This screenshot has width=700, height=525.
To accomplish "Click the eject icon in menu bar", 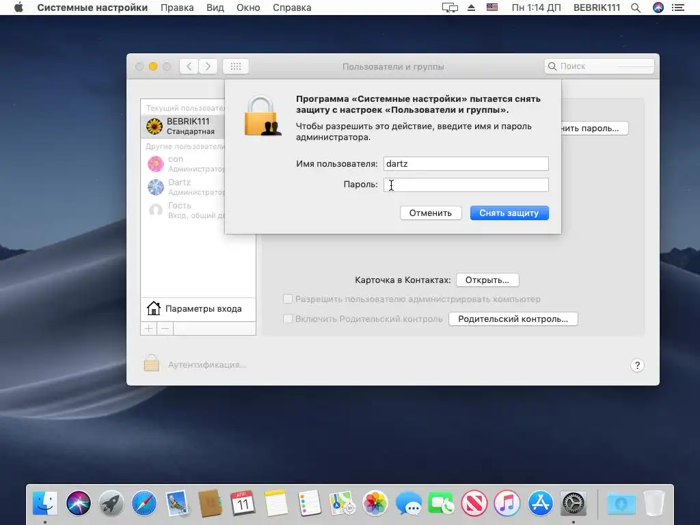I will pyautogui.click(x=472, y=8).
